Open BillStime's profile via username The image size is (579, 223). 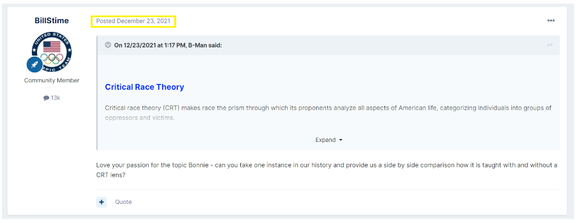point(52,21)
